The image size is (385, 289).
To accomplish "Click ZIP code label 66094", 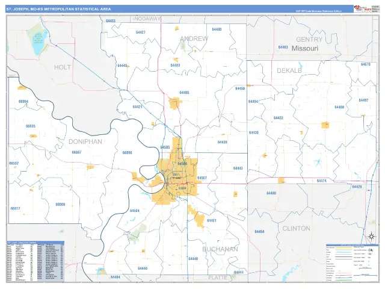I will [x=23, y=102].
